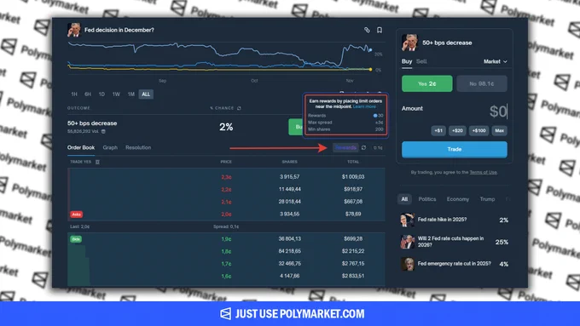Add +$20 to the amount

coord(457,131)
